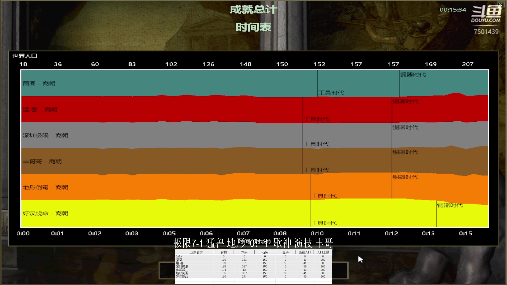Click the 人口上限 column header

323,252
